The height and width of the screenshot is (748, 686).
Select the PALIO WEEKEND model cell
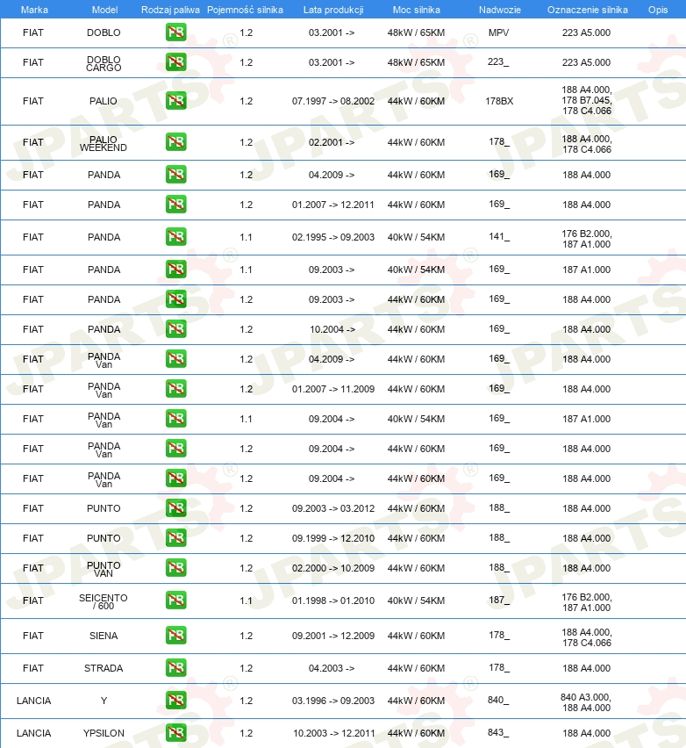tap(104, 144)
